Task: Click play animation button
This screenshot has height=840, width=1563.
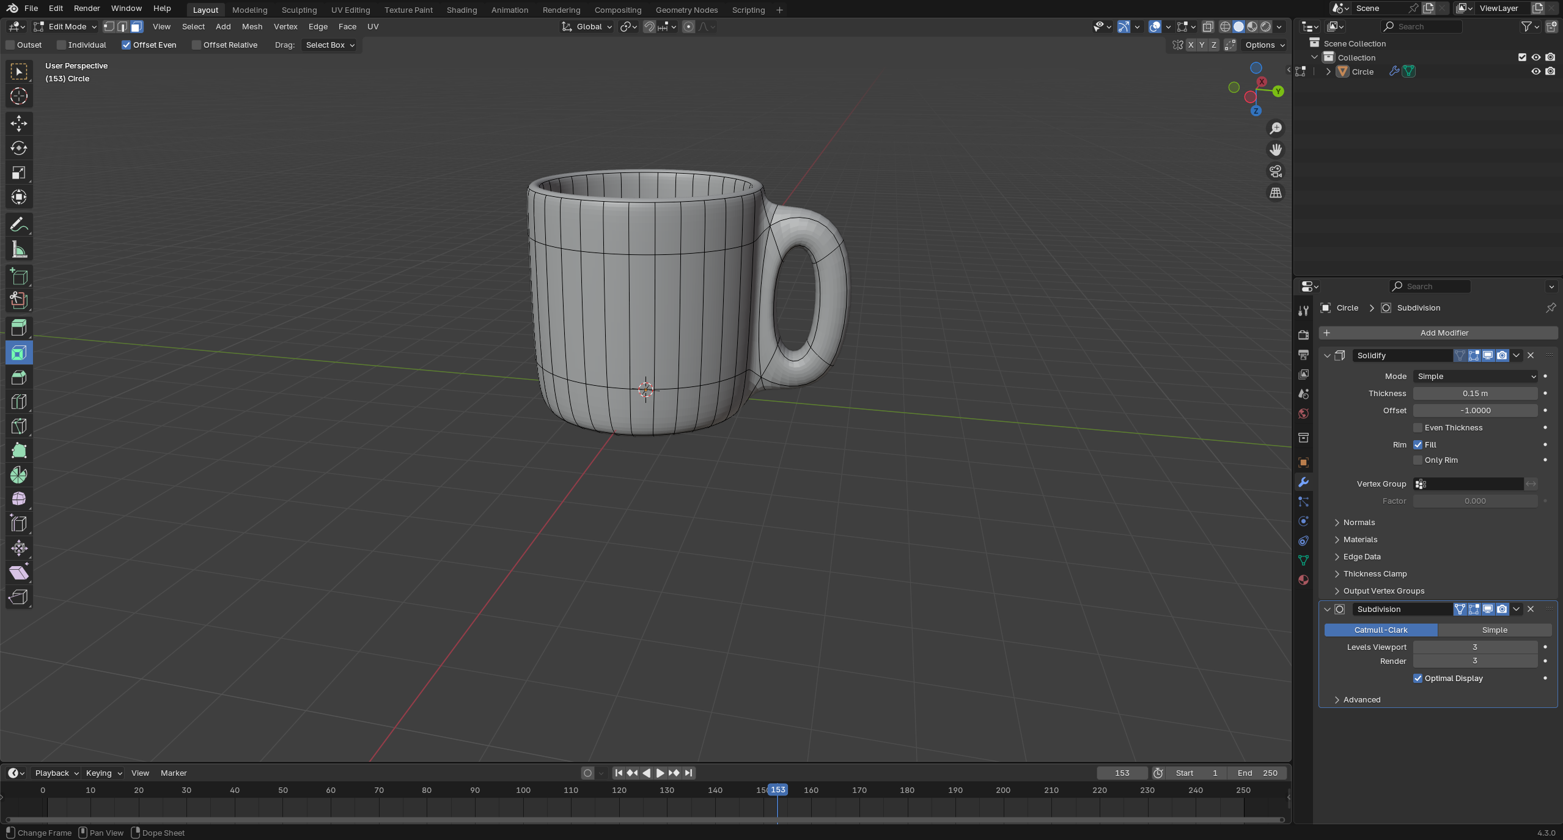Action: pos(660,773)
